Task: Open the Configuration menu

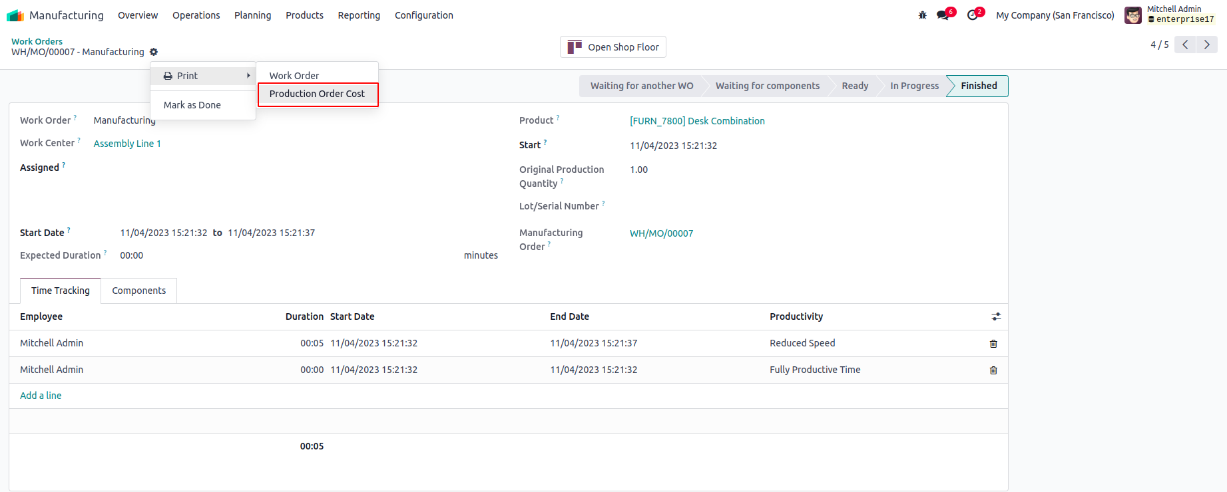Action: pyautogui.click(x=423, y=15)
